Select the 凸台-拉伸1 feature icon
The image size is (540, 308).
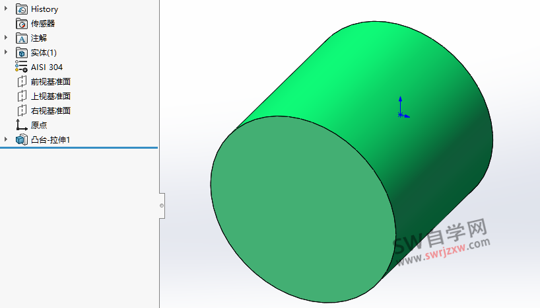tap(22, 139)
